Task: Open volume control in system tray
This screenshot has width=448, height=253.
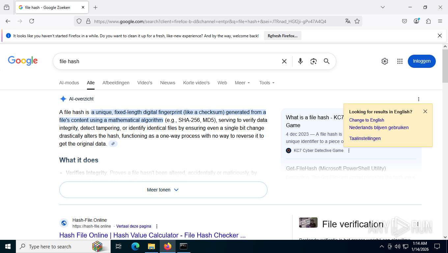Action: click(398, 246)
